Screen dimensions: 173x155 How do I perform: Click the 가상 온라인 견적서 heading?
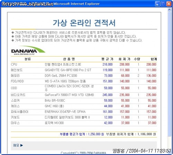coord(84,23)
